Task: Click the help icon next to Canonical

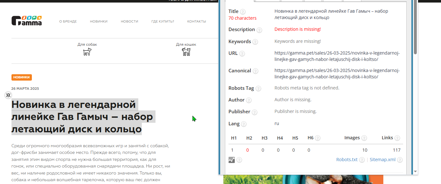Action: coord(256,71)
